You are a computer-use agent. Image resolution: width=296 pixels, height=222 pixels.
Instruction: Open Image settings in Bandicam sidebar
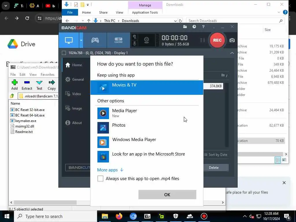pos(74,108)
